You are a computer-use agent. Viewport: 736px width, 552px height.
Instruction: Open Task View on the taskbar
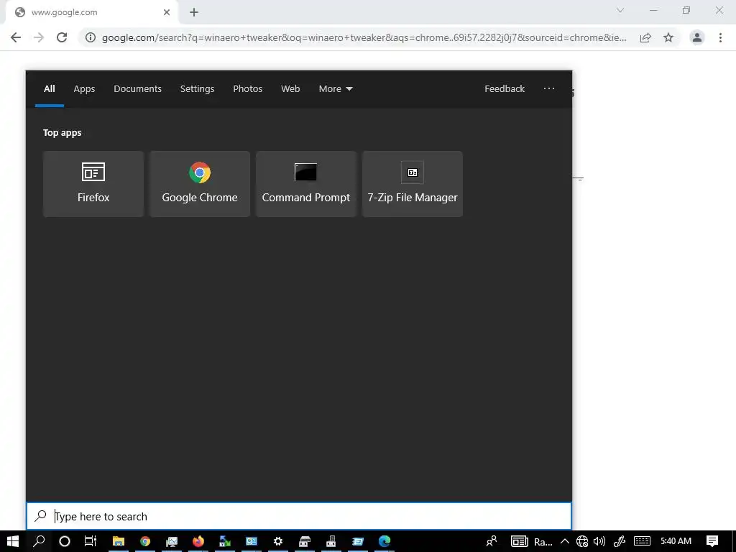[x=90, y=541]
